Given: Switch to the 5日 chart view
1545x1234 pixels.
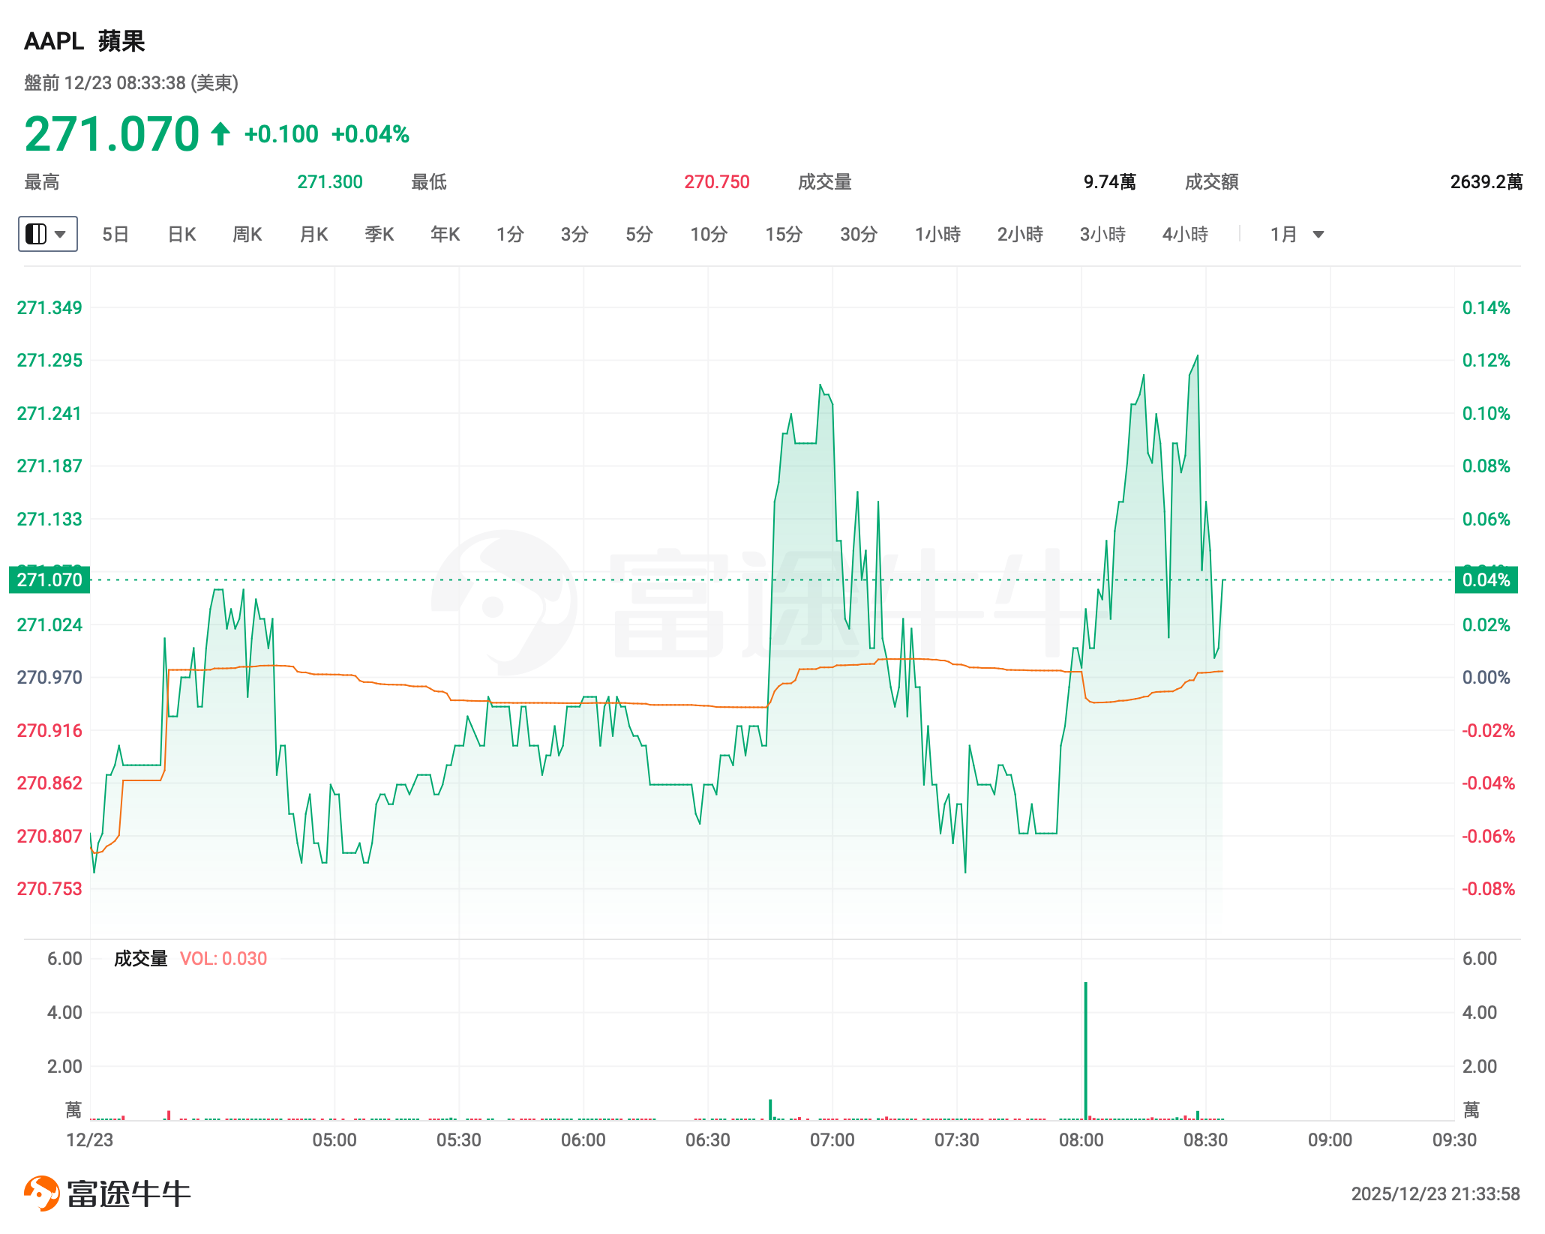Looking at the screenshot, I should (115, 235).
